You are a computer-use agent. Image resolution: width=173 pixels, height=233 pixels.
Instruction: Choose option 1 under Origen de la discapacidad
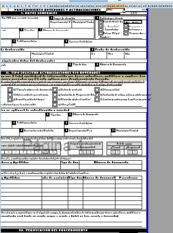click(81, 152)
